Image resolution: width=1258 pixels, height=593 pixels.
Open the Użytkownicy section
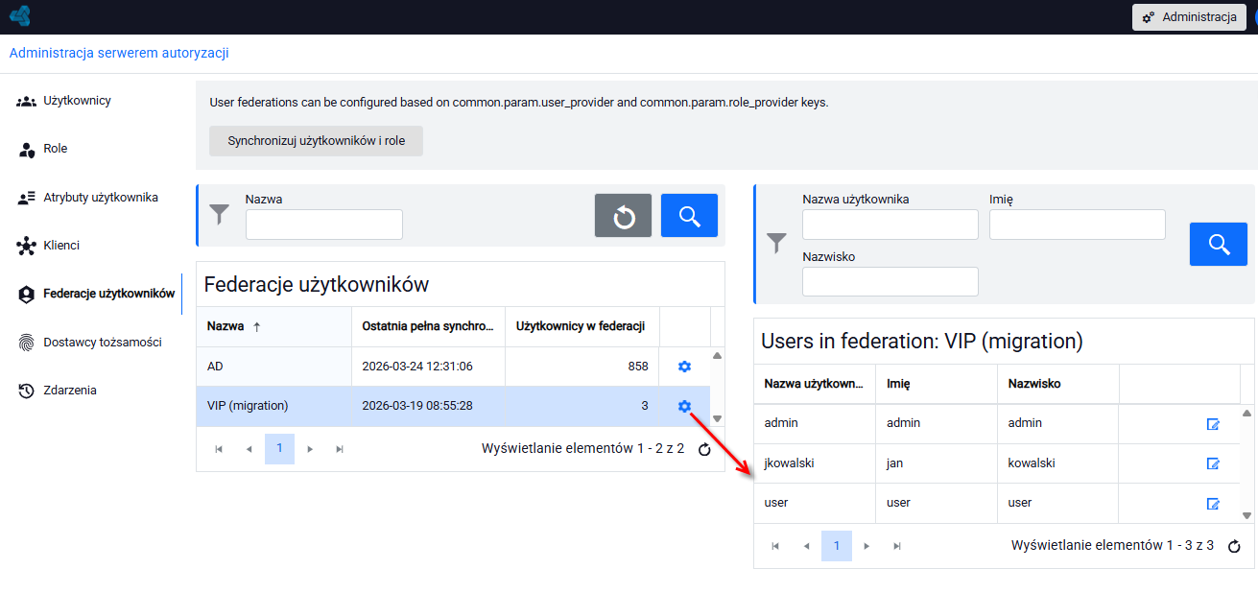pos(78,101)
